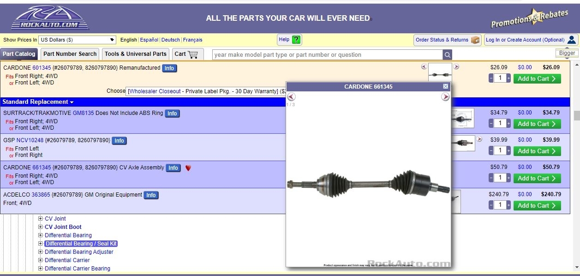Screen dimensions: 580x276
Task: Add CARDONE 601345 at $26.09 to cart
Action: coord(537,79)
